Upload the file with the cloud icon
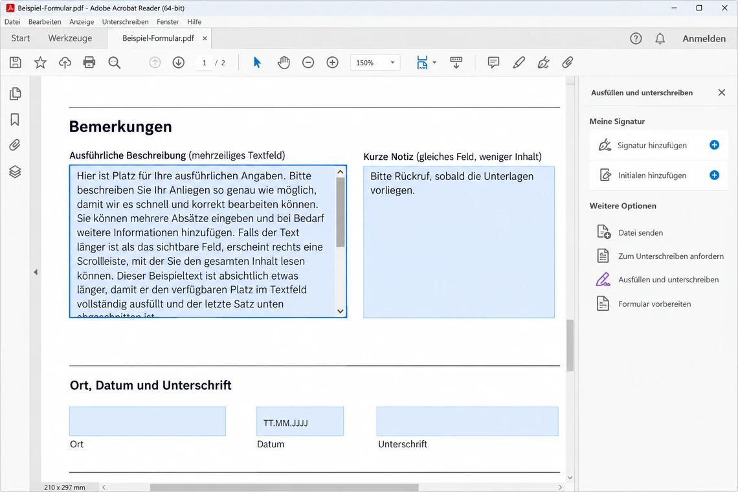The image size is (738, 492). point(65,63)
